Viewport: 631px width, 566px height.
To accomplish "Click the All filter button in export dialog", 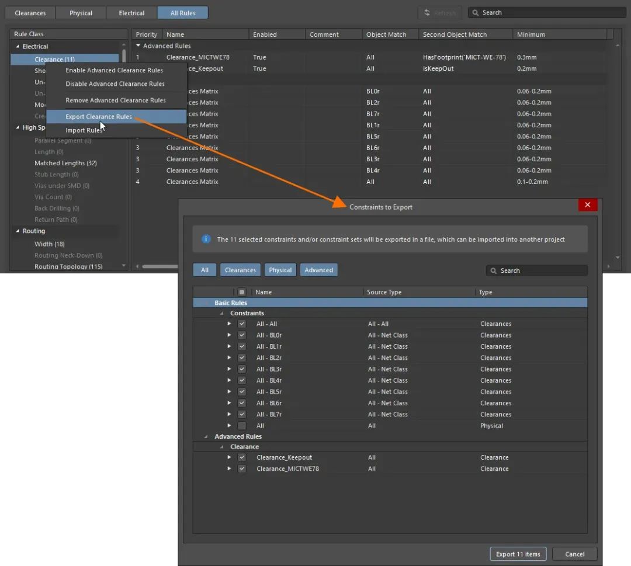I will pyautogui.click(x=205, y=270).
